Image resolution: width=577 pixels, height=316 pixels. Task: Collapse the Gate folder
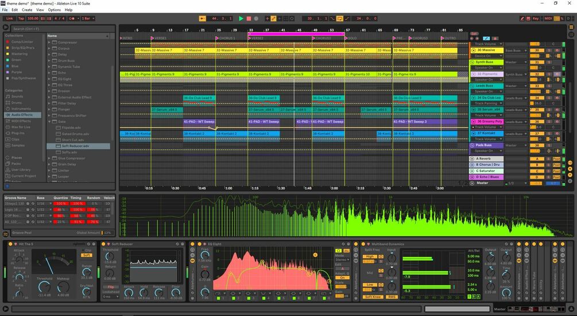(x=49, y=122)
